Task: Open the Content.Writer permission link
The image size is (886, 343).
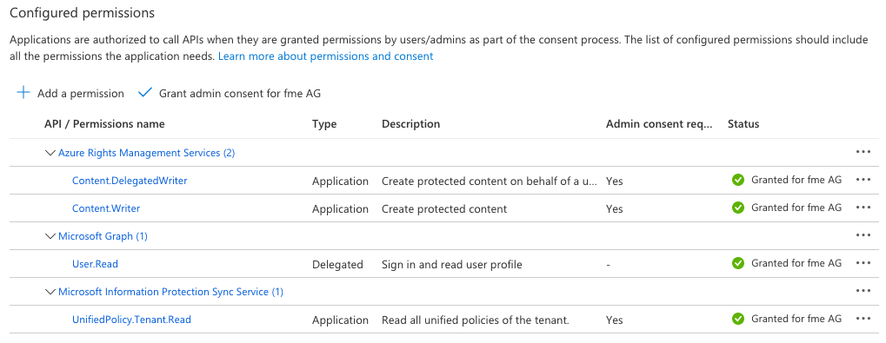Action: pos(106,208)
